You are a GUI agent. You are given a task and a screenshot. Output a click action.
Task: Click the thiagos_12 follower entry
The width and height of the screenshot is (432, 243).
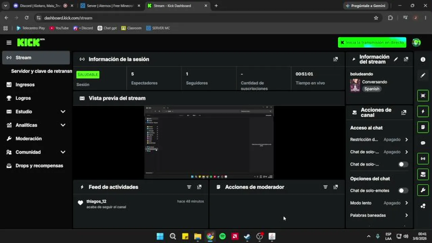pos(141,204)
